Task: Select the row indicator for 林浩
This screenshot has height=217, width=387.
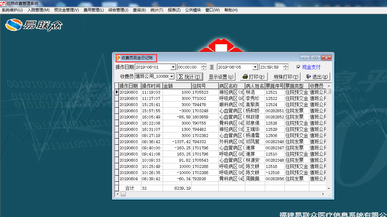Action: (x=117, y=92)
